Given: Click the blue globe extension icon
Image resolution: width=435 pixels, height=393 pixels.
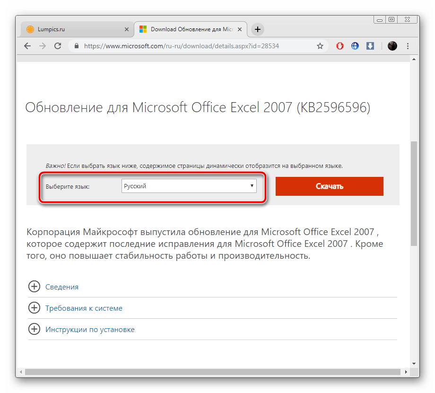Looking at the screenshot, I should click(355, 46).
